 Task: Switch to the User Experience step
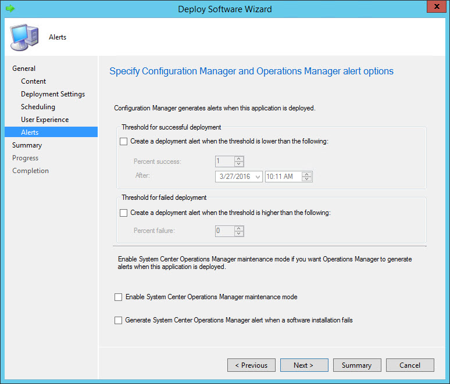tap(45, 120)
